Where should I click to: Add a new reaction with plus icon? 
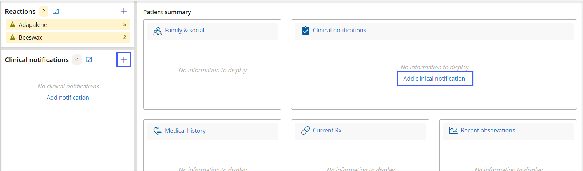tap(124, 11)
